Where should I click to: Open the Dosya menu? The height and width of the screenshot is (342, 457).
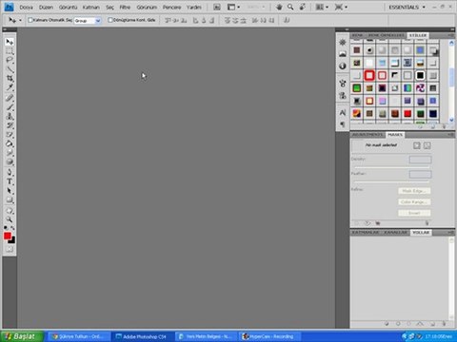point(26,7)
